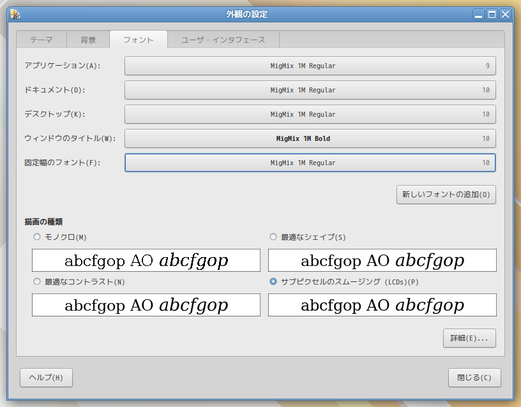Image resolution: width=521 pixels, height=407 pixels.
Task: Open the アプリケーション font chooser button
Action: (310, 66)
